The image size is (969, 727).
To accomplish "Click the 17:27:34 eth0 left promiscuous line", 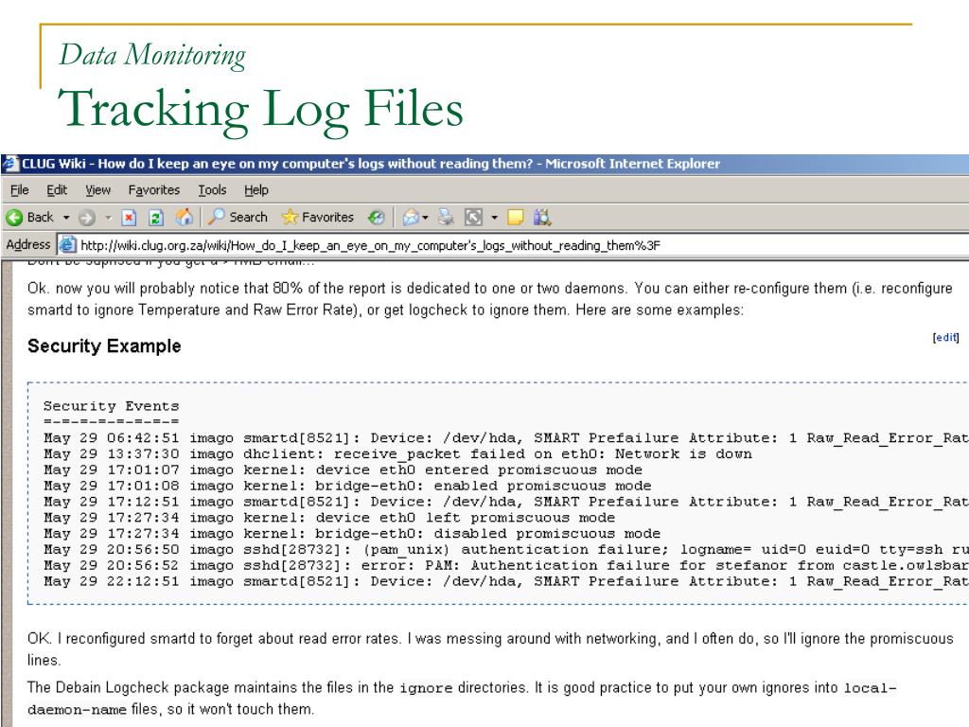I will click(329, 518).
